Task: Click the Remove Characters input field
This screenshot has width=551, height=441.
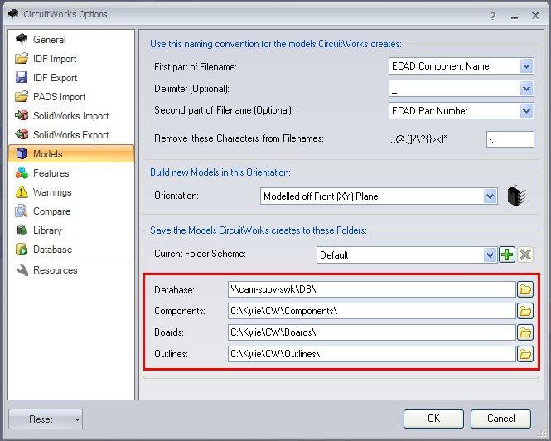Action: click(x=510, y=139)
